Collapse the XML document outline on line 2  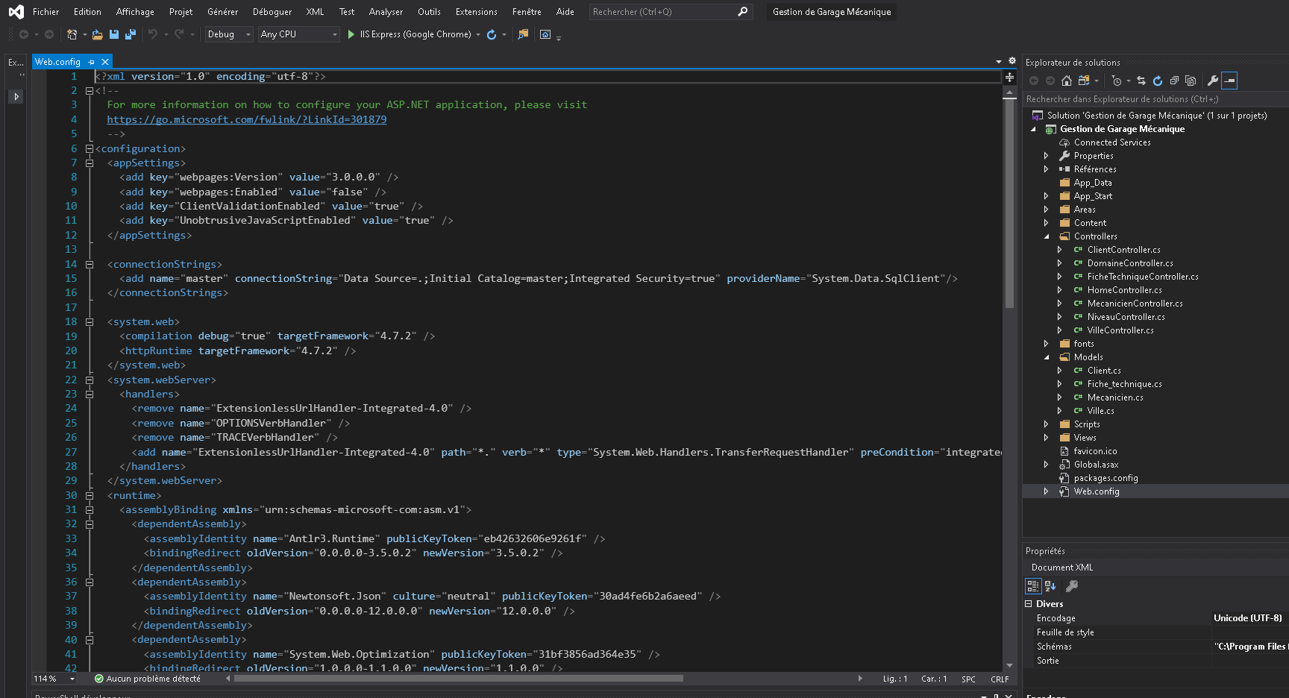pos(90,90)
